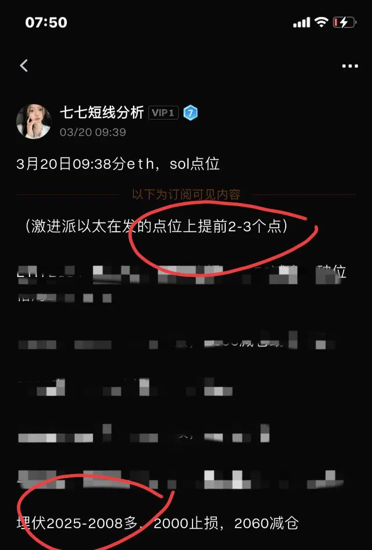Tap the 埋伏2025-2008多 entry text
Image resolution: width=372 pixels, height=550 pixels.
click(x=77, y=523)
